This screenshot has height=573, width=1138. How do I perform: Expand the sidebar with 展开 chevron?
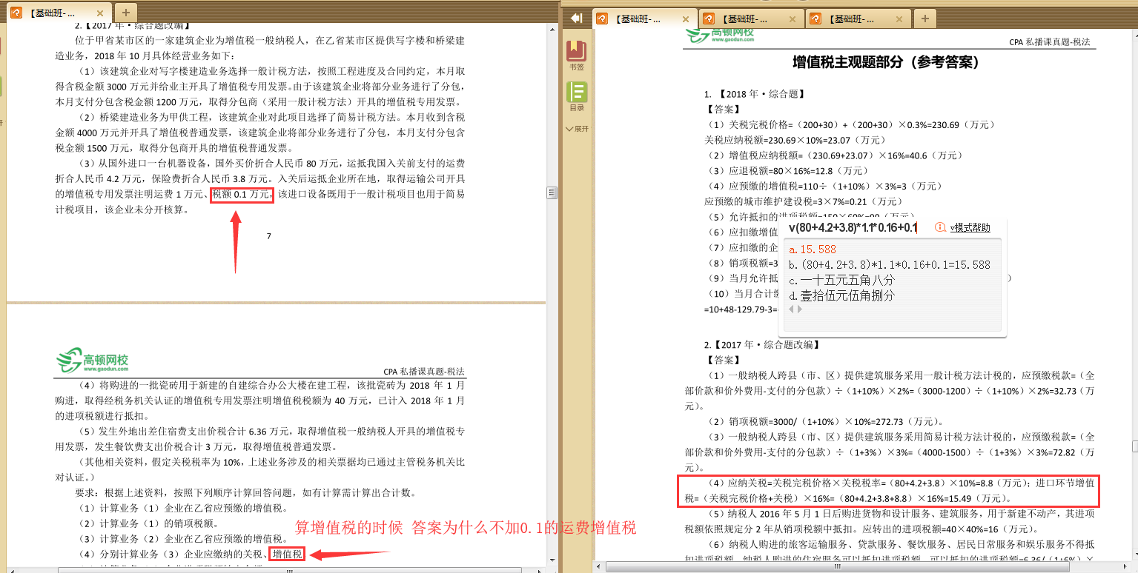(x=576, y=129)
